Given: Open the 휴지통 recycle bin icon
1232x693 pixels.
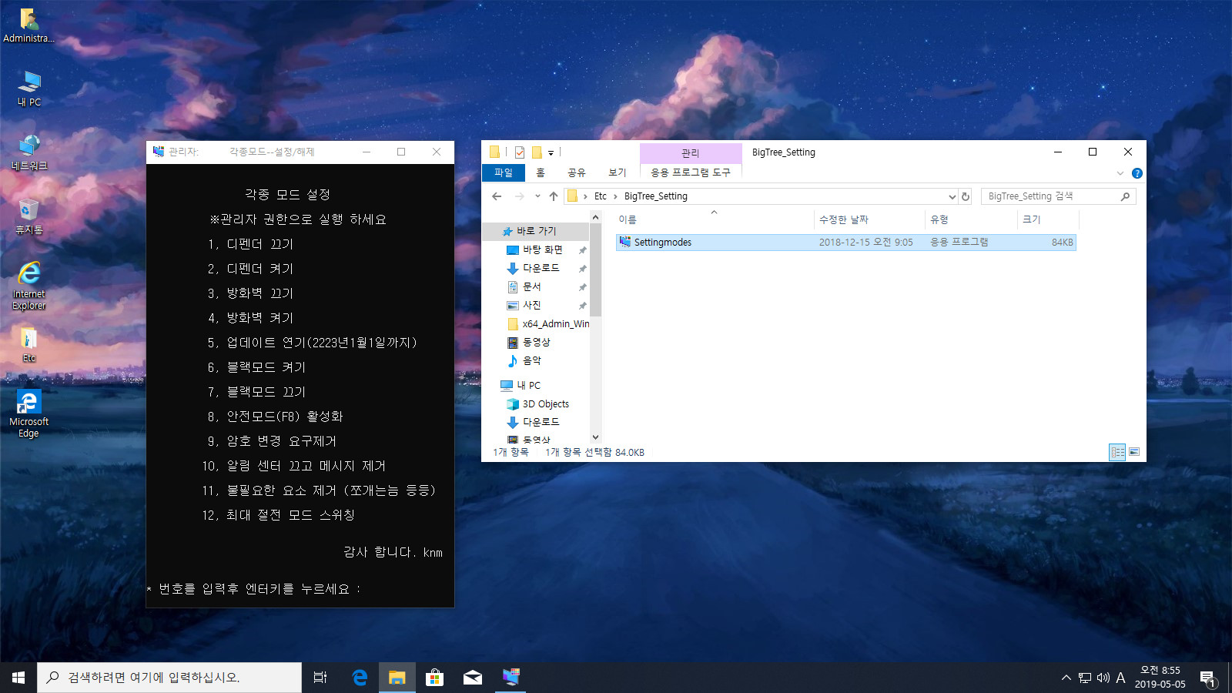Looking at the screenshot, I should (x=29, y=216).
